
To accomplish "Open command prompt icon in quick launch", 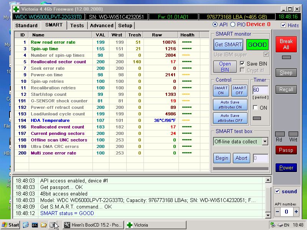I will pos(35,225).
